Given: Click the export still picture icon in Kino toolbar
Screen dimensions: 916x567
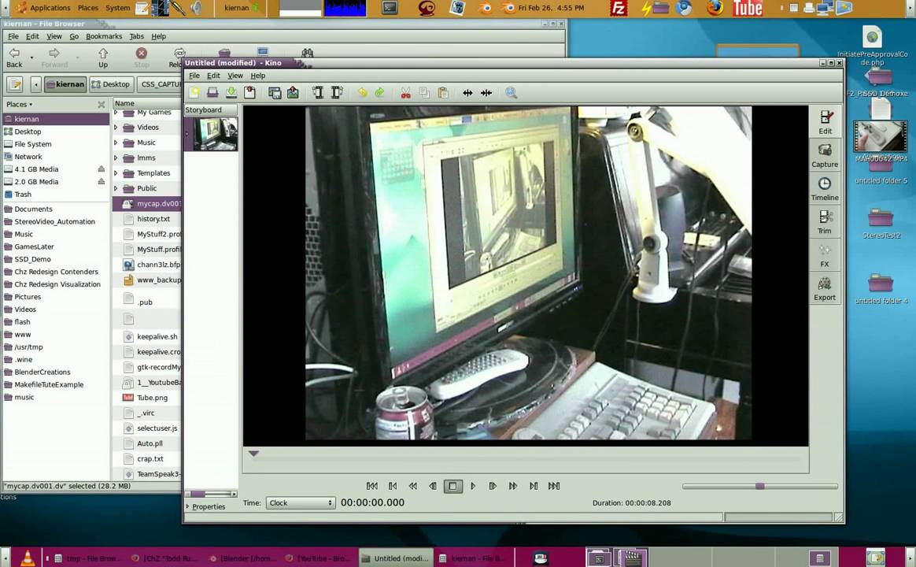Looking at the screenshot, I should 293,92.
